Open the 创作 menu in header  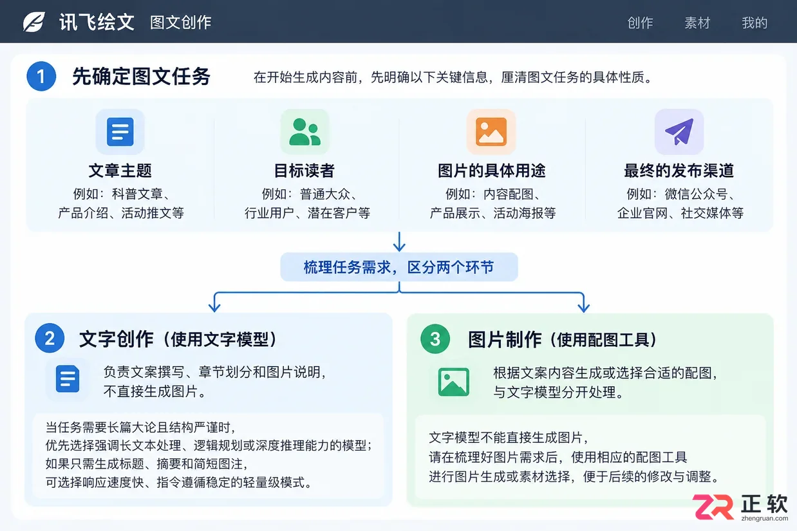pyautogui.click(x=640, y=23)
